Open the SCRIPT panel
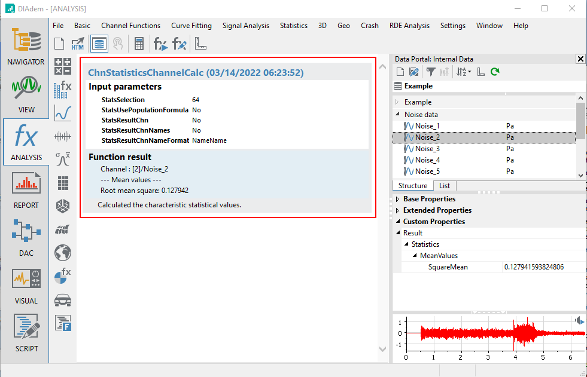The image size is (587, 377). (x=26, y=332)
